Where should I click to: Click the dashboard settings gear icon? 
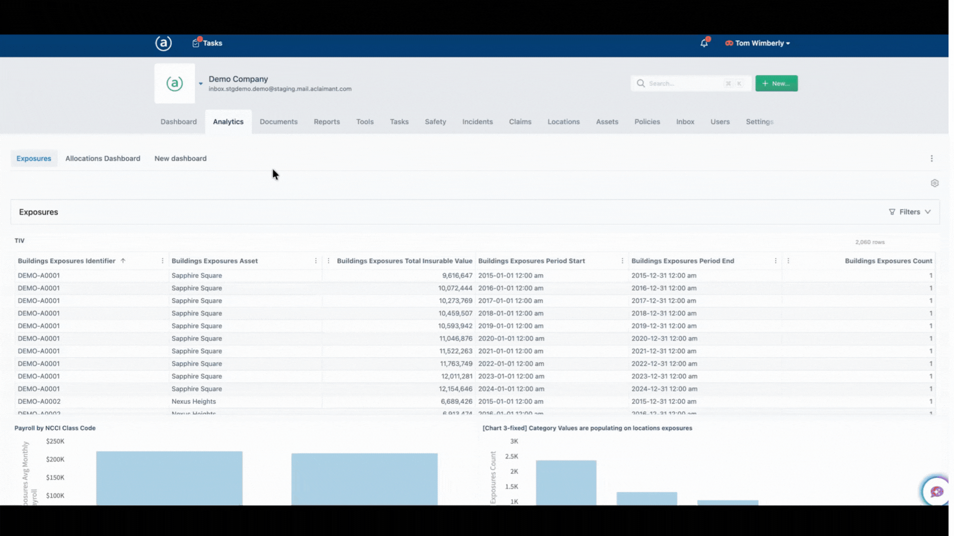click(935, 183)
